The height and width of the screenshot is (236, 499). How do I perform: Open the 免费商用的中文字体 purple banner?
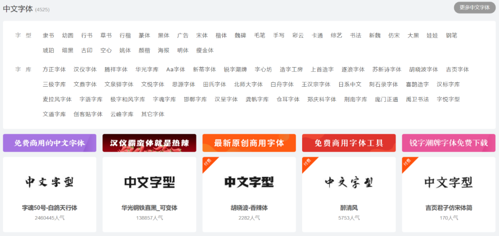49,143
